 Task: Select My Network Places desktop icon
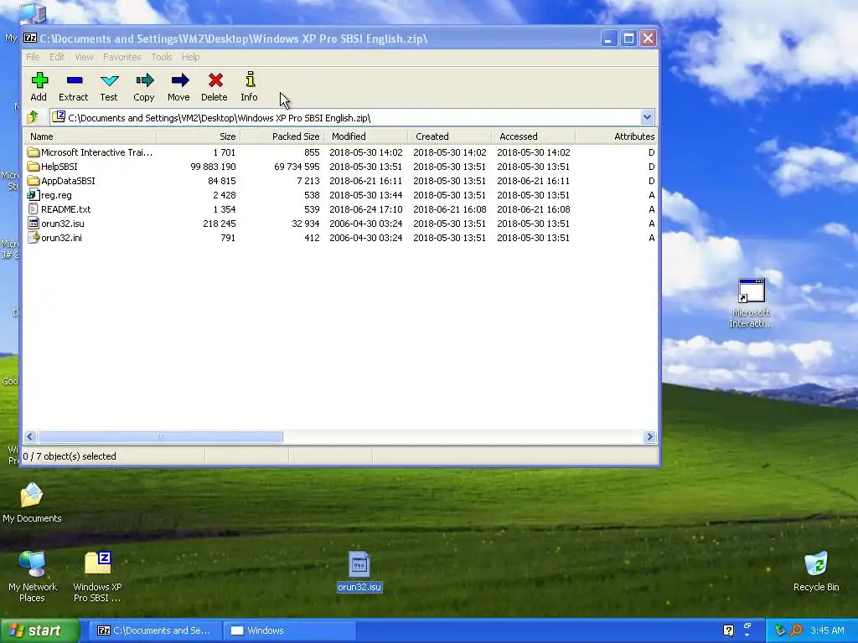tap(33, 564)
